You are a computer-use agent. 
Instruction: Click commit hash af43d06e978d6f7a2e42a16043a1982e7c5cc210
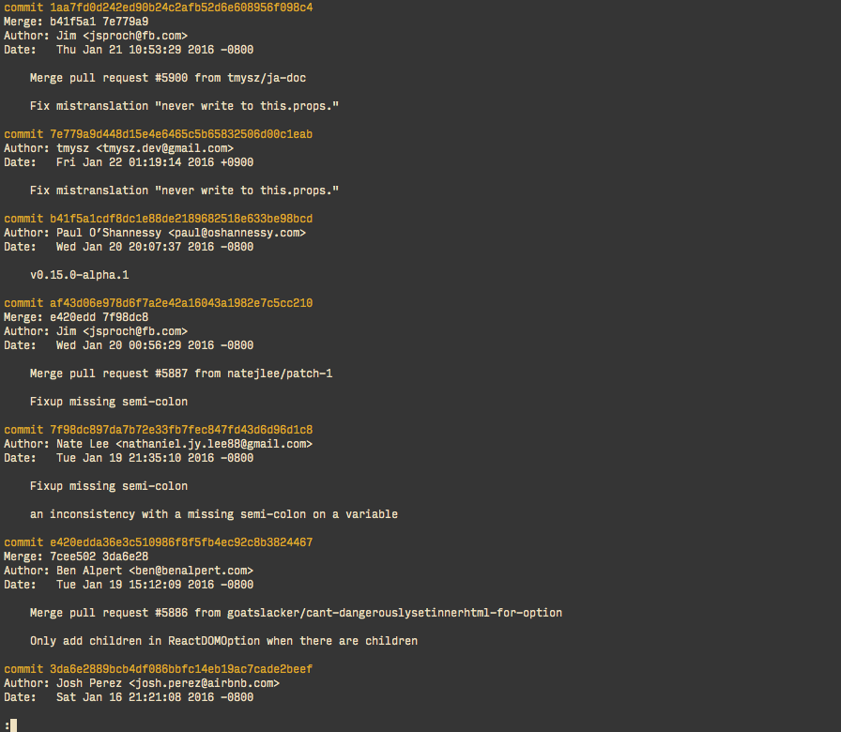181,303
